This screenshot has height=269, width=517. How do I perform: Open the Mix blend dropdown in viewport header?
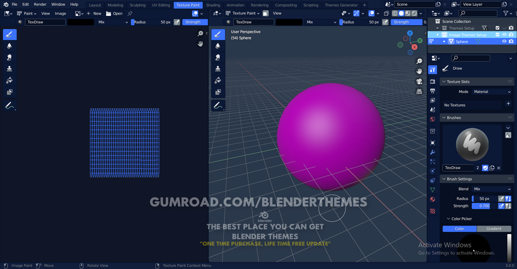(x=322, y=22)
